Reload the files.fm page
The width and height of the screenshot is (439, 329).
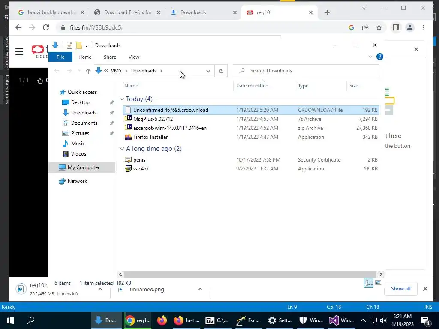point(46,27)
